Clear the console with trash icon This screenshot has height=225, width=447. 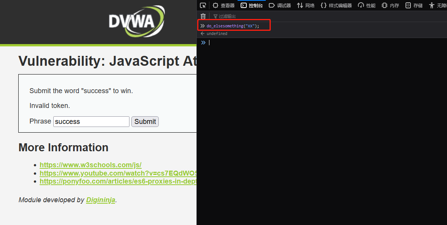click(203, 16)
